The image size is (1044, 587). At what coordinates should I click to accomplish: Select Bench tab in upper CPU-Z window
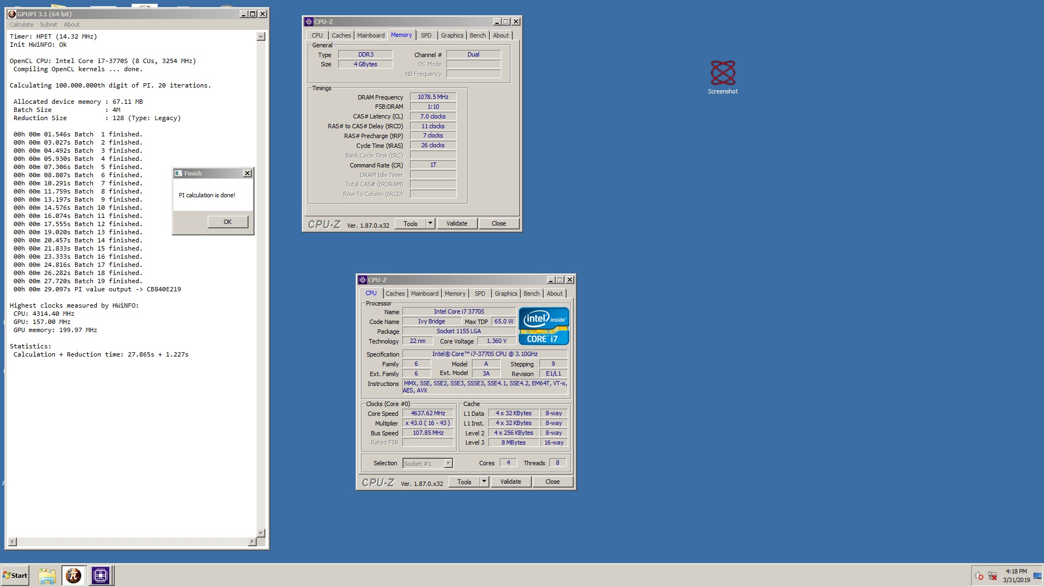[478, 35]
